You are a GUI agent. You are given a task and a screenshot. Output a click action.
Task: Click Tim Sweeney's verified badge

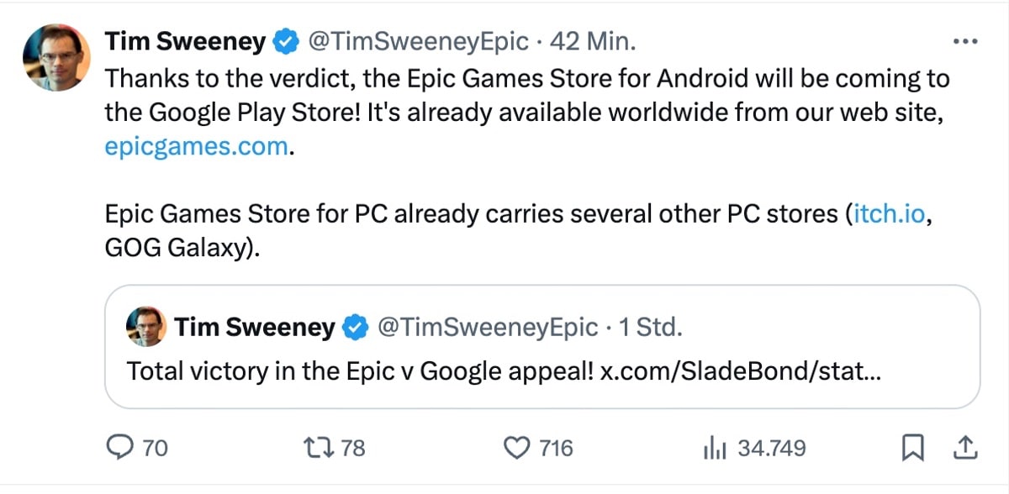point(288,41)
